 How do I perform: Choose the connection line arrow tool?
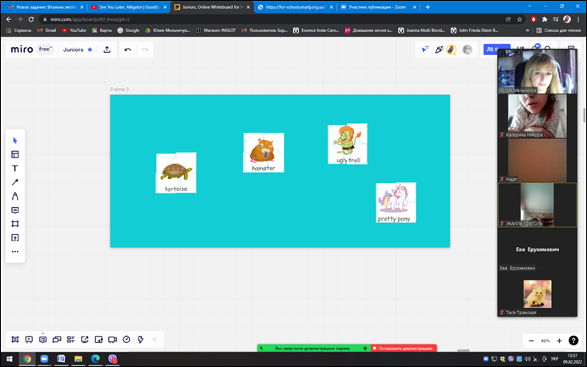click(14, 182)
